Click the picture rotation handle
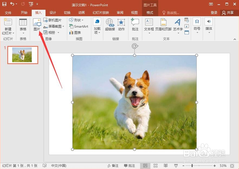Screen dimensions: 239x169 click(135, 46)
